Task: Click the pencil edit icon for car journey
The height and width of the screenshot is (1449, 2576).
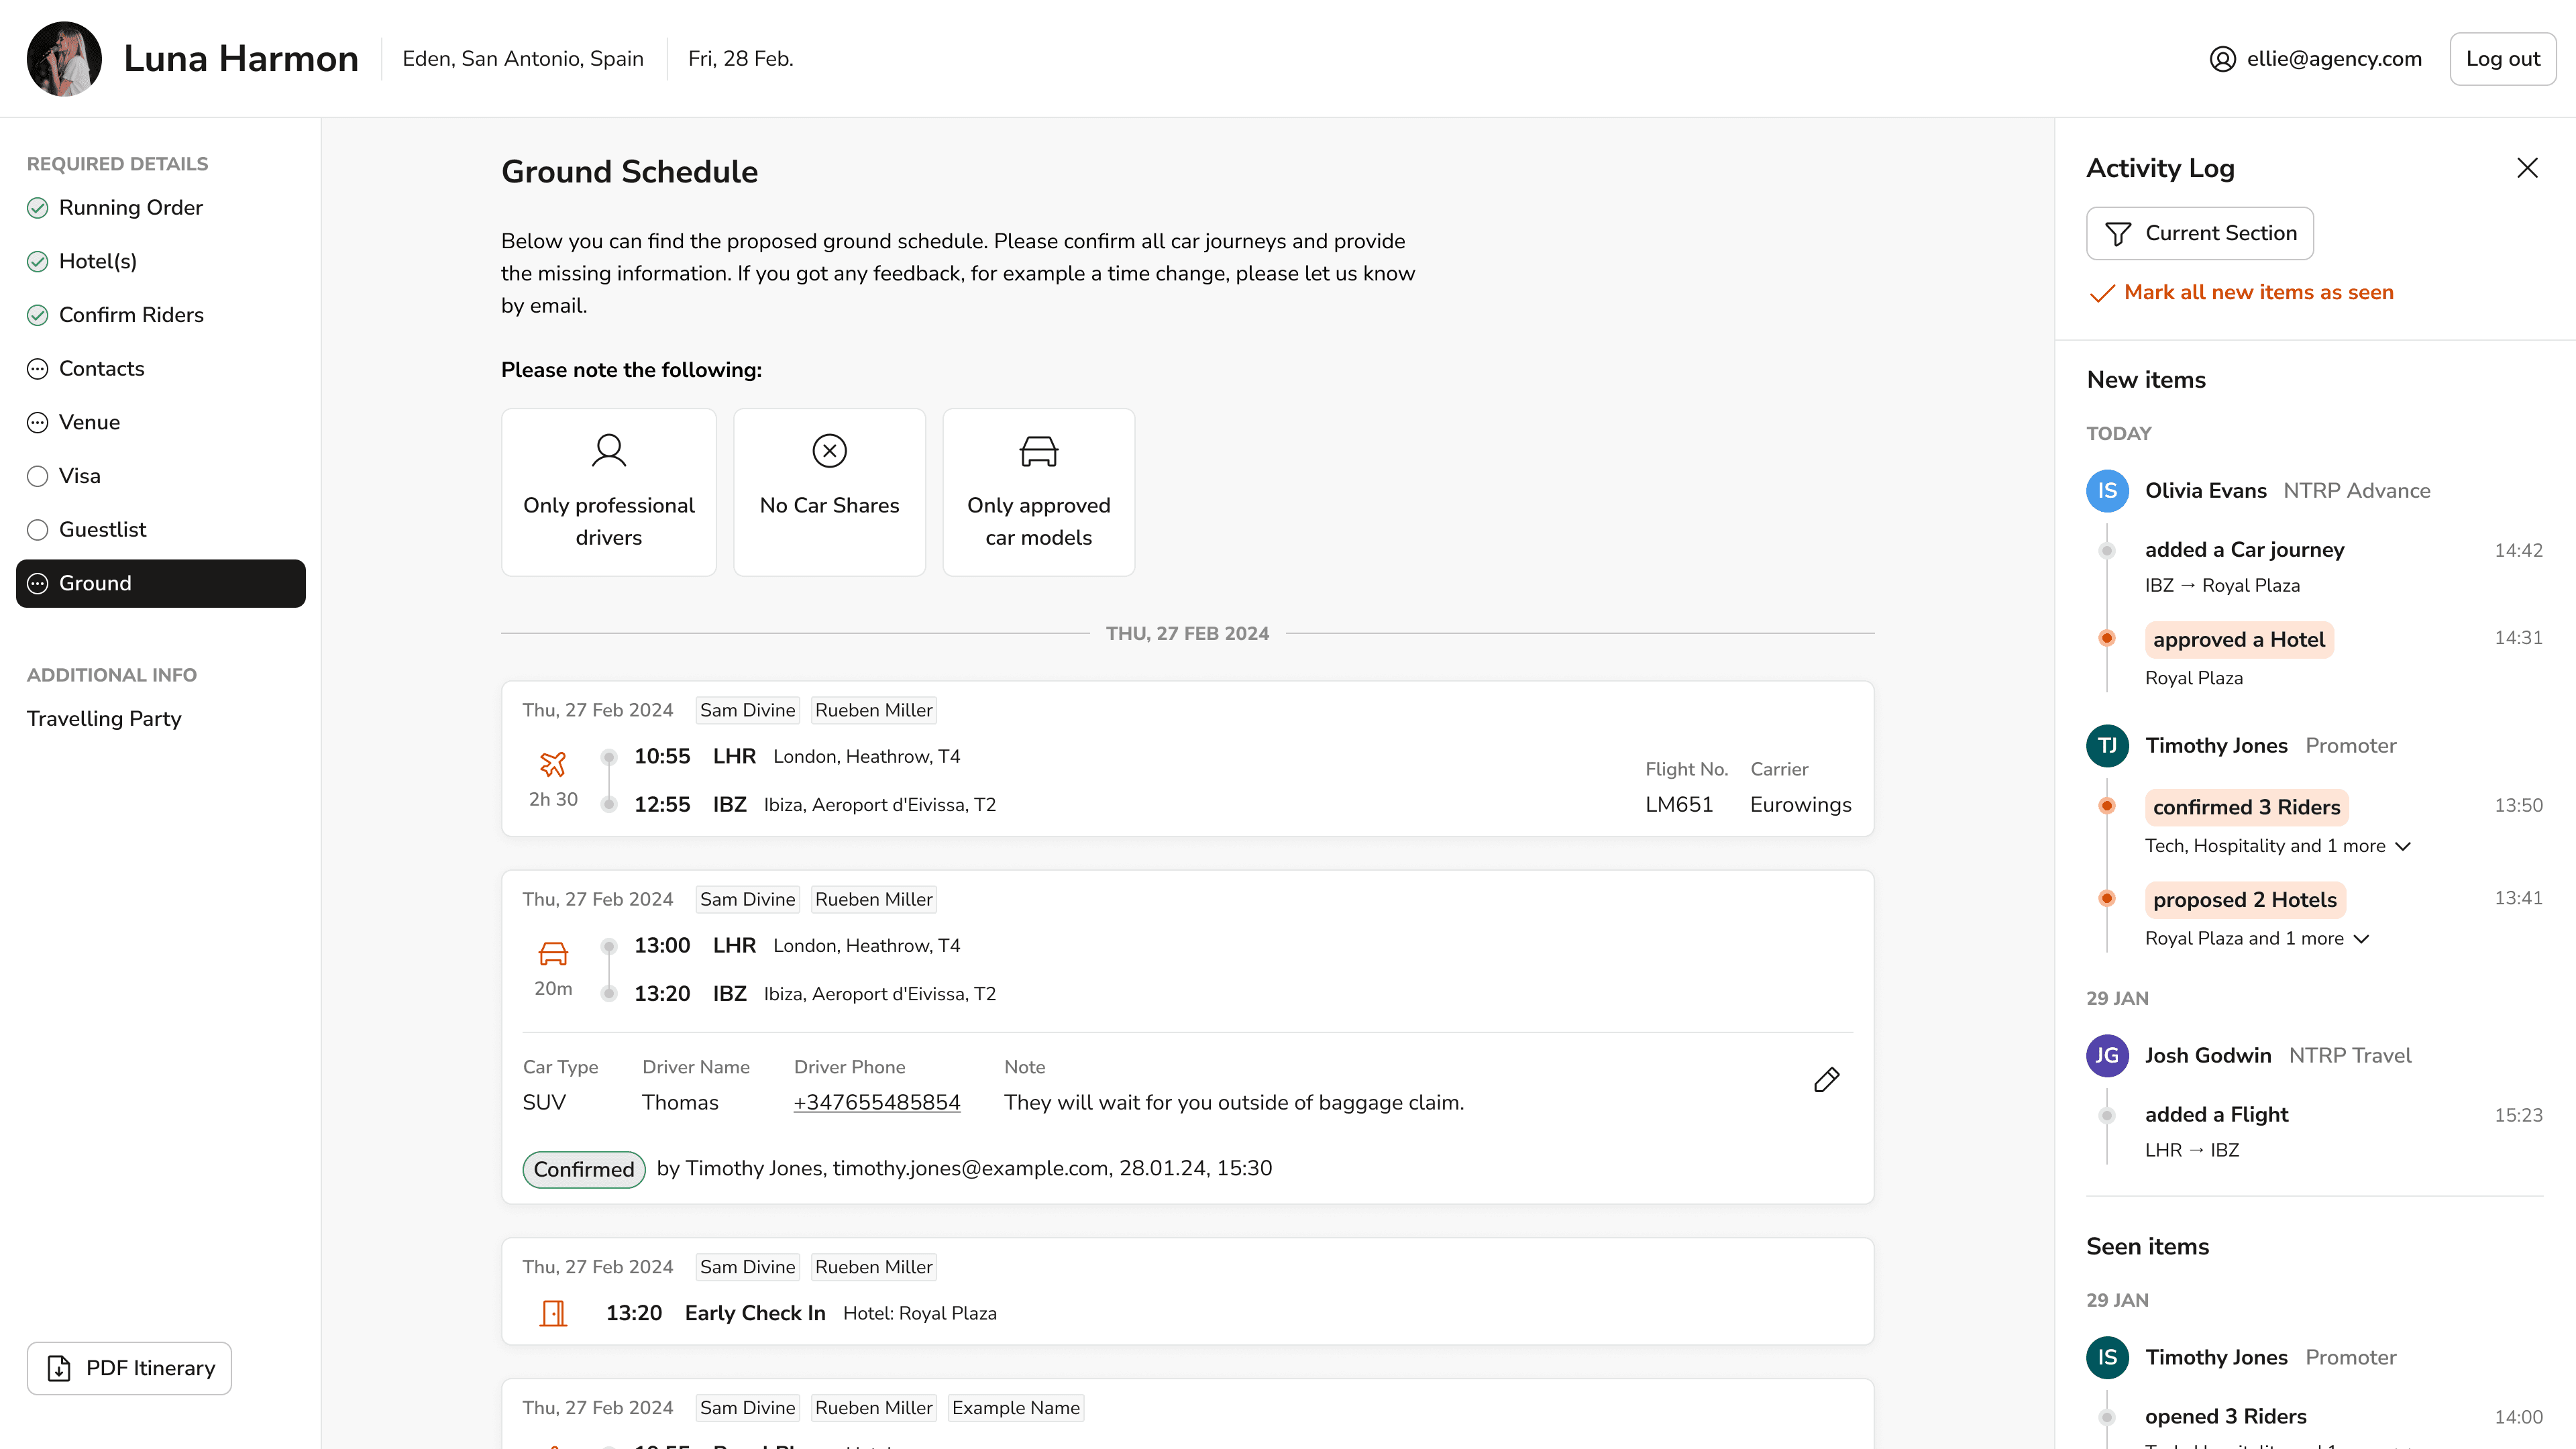Action: point(1826,1080)
